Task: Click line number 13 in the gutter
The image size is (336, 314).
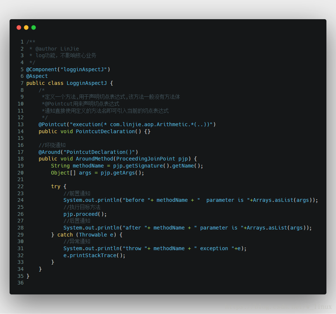Action: [21, 124]
